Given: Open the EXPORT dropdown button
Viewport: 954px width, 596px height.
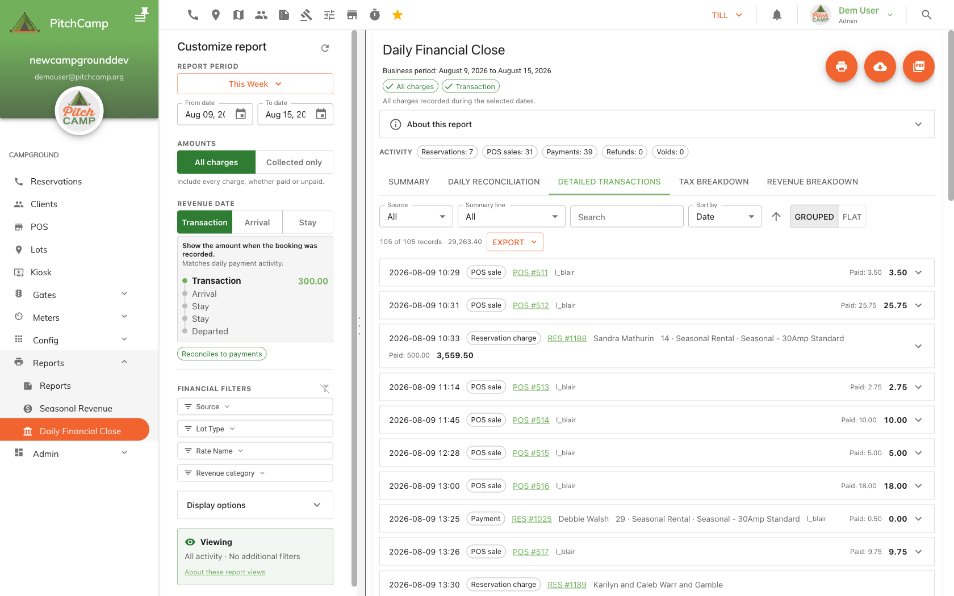Looking at the screenshot, I should click(515, 242).
